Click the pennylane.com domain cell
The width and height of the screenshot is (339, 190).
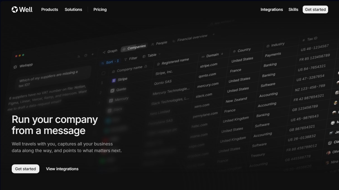(x=205, y=115)
